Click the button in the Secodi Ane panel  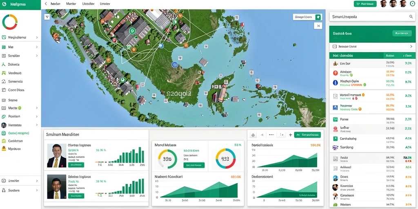[x=402, y=33]
